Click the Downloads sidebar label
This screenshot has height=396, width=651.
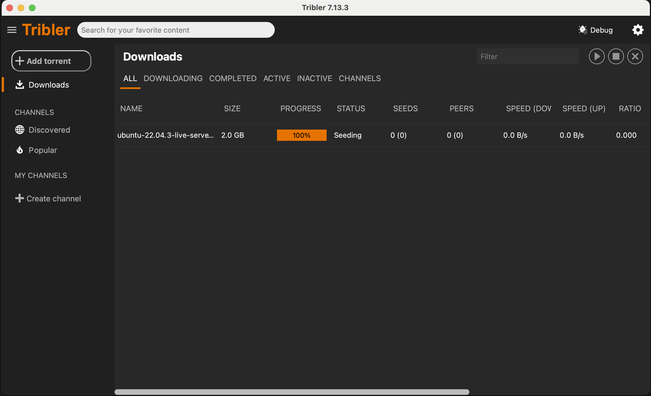click(49, 85)
